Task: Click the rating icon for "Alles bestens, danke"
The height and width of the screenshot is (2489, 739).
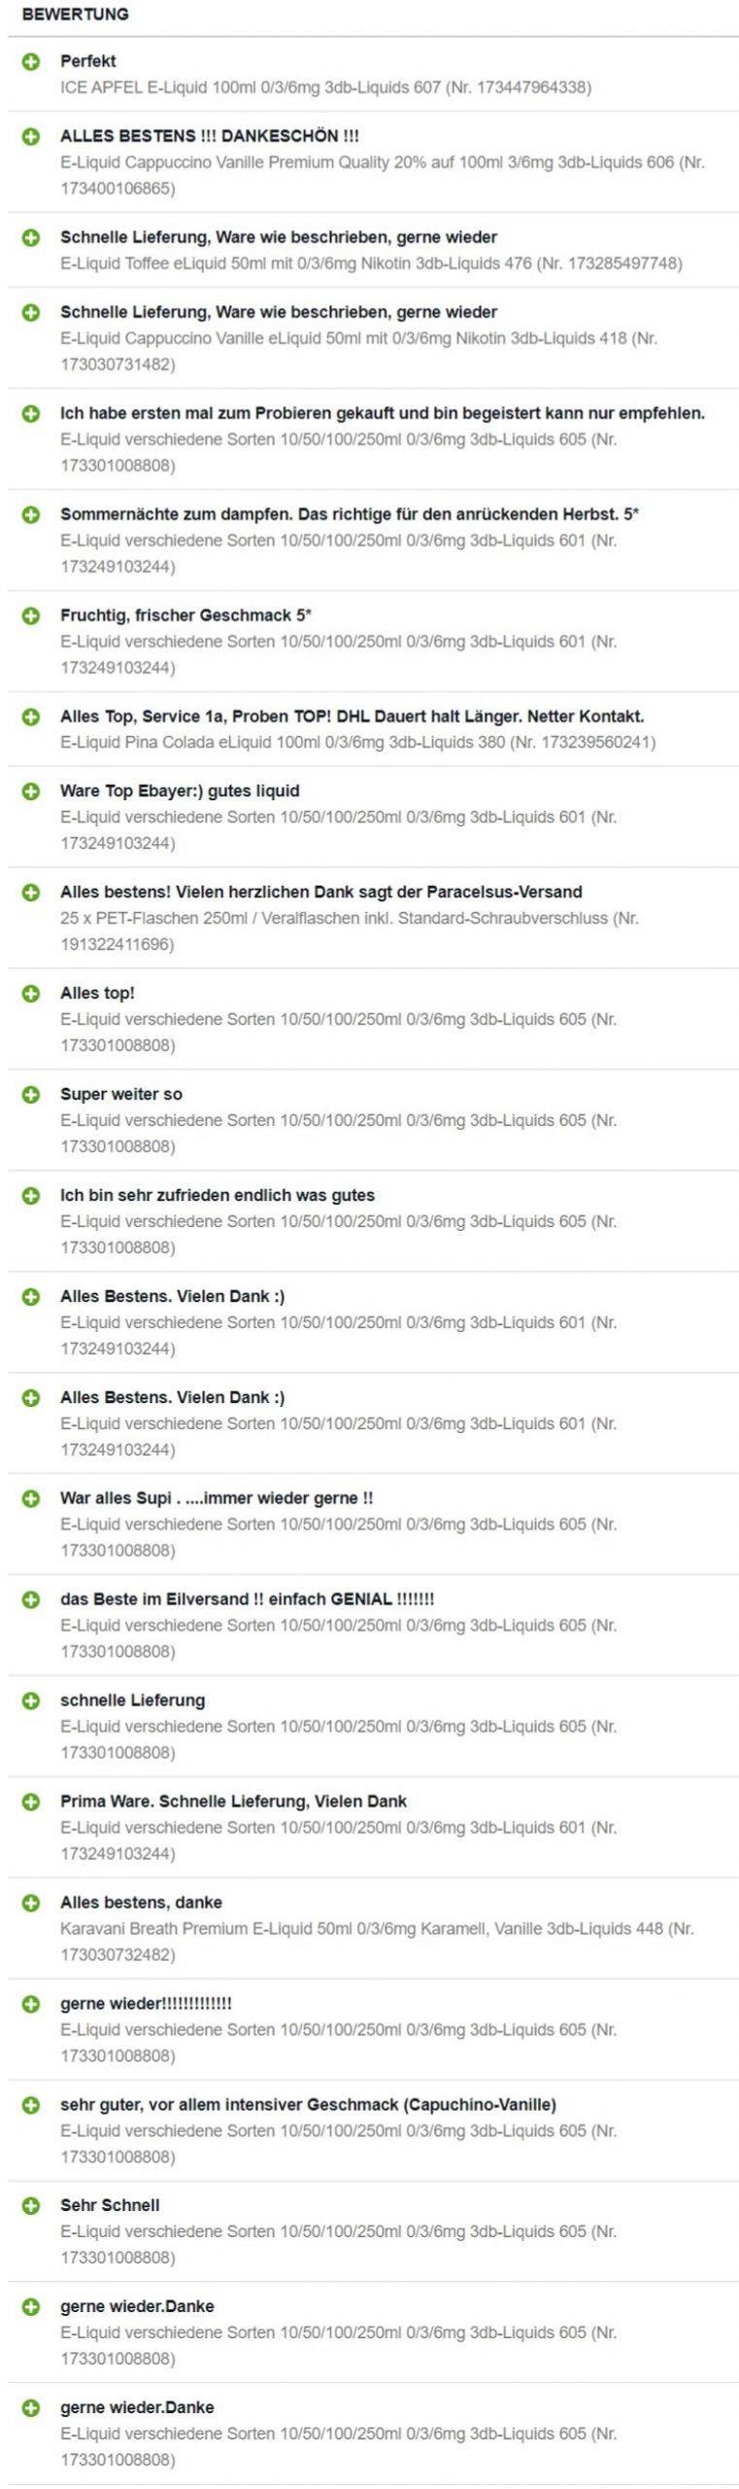Action: pyautogui.click(x=31, y=1904)
